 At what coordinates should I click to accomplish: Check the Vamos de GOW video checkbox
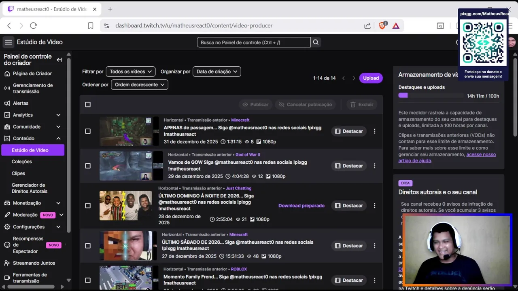tap(88, 166)
